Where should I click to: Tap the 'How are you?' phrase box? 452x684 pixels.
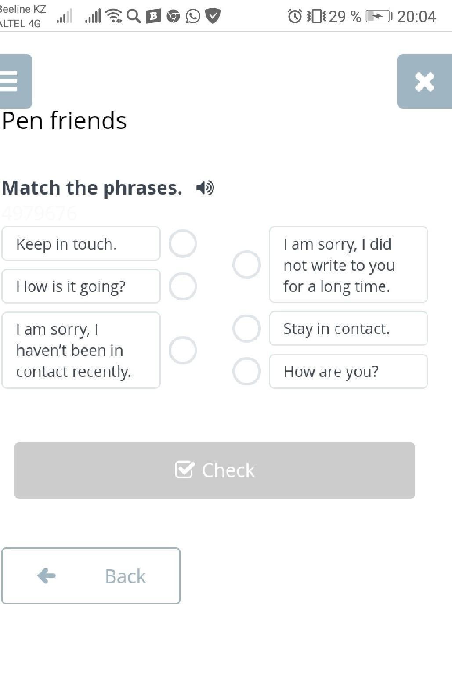click(x=348, y=372)
